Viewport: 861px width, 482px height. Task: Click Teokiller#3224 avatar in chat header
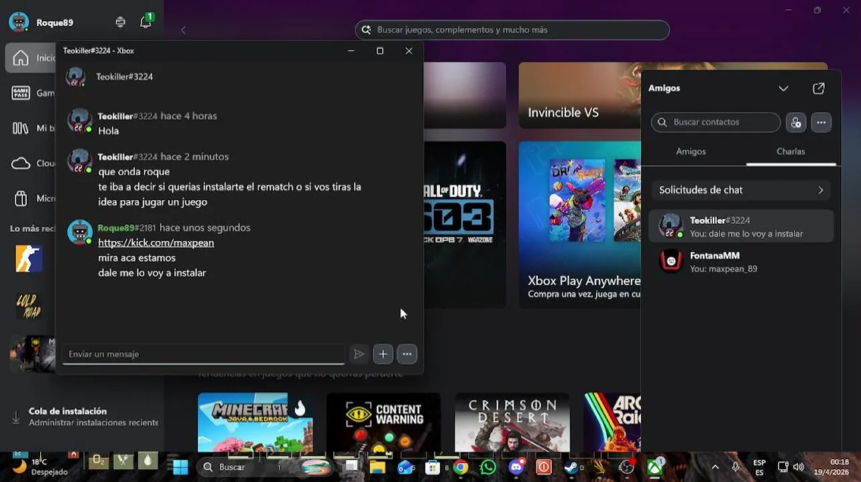pyautogui.click(x=75, y=77)
